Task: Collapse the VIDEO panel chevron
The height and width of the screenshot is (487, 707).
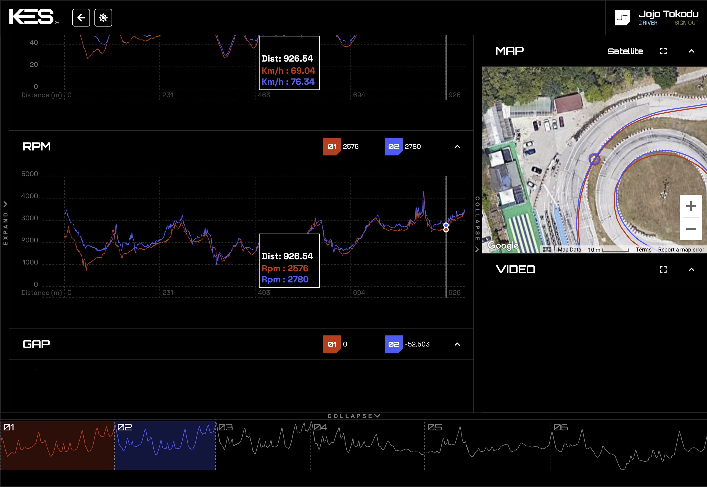Action: [692, 269]
